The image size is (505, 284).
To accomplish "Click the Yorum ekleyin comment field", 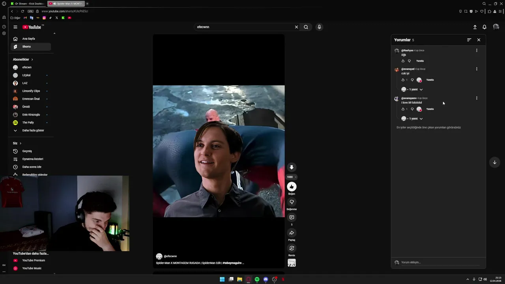I will pos(440,262).
